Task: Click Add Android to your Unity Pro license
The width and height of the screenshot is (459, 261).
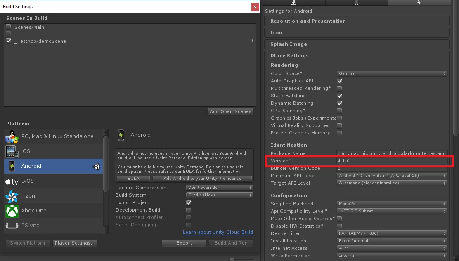Action: (202, 178)
